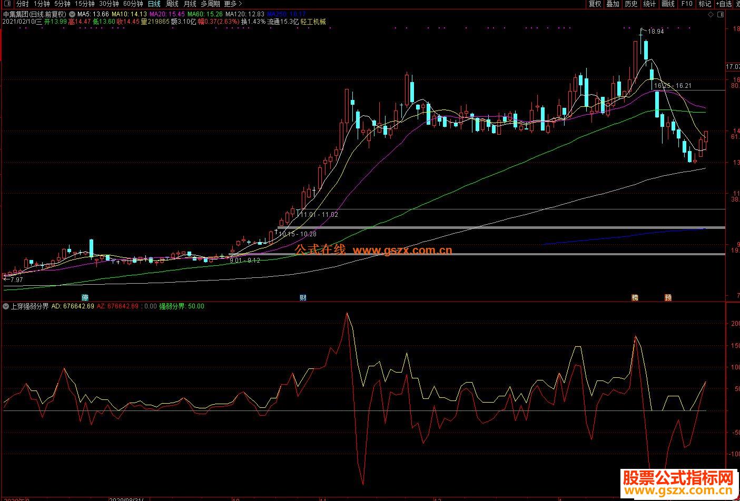Click the 16.25 - 16.21 gap label
Screen dimensions: 740x501
coord(673,86)
